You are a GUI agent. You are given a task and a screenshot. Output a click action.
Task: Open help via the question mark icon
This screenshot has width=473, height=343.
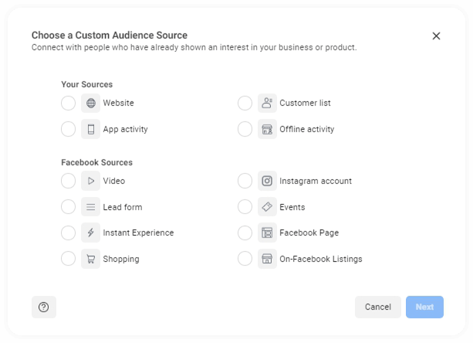point(44,307)
